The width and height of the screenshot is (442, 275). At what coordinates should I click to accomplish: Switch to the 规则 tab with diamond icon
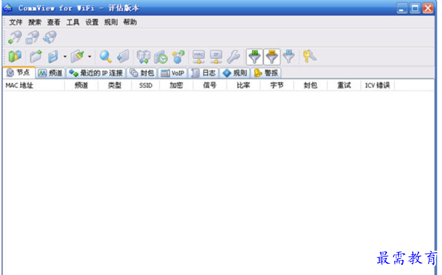pos(234,73)
